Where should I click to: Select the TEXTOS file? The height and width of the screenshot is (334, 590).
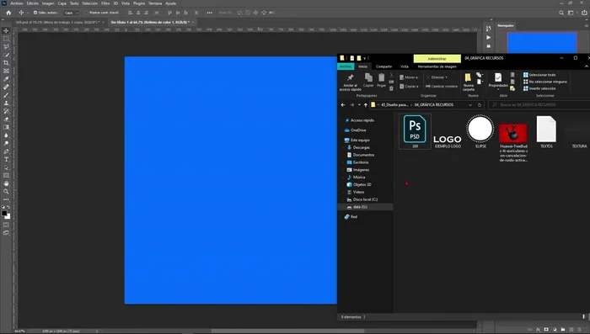[x=546, y=132]
